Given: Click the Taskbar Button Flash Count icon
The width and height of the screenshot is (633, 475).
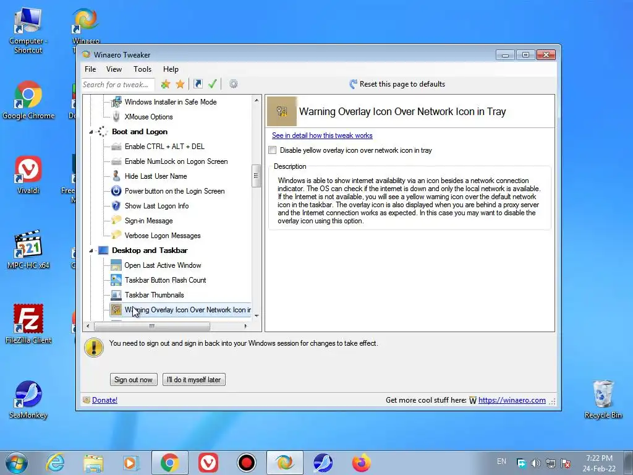Looking at the screenshot, I should 116,280.
